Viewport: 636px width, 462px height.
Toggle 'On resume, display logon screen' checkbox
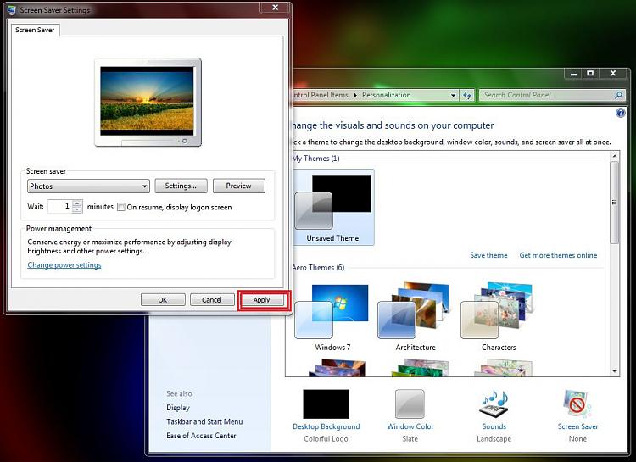(x=121, y=207)
